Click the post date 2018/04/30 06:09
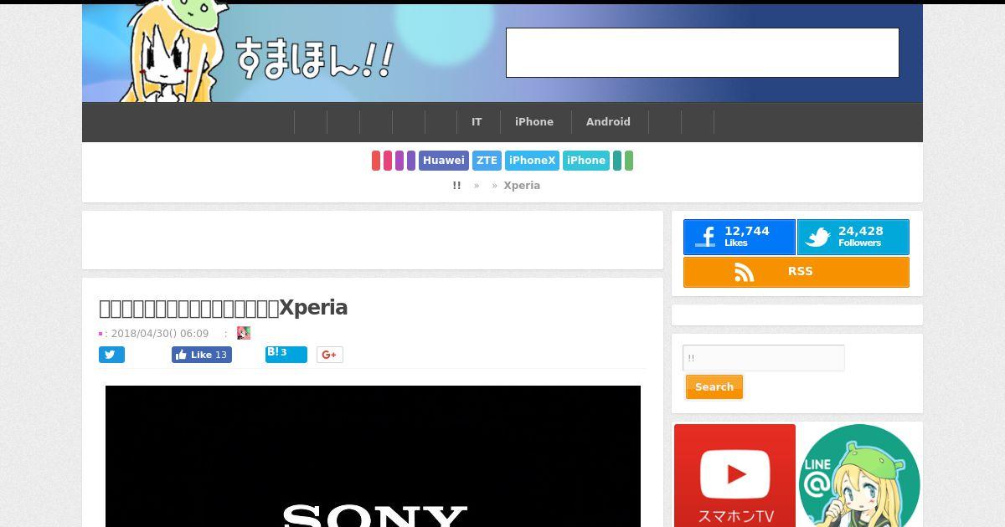Screen dimensions: 1005x527 tap(160, 333)
